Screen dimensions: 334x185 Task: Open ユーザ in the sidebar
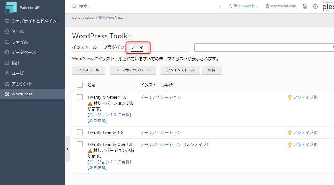(x=32, y=73)
